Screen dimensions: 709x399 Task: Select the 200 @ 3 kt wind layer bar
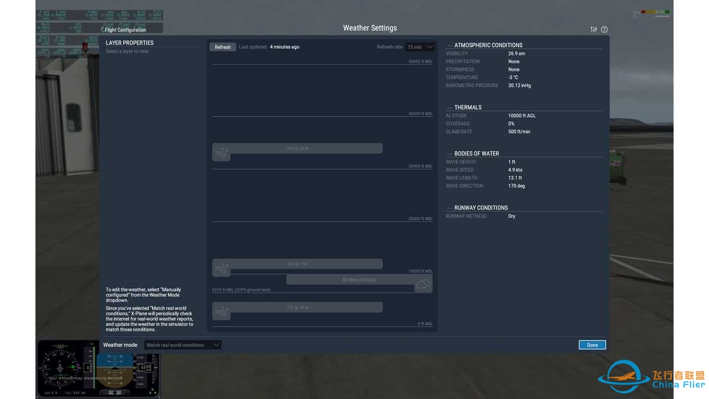[297, 264]
